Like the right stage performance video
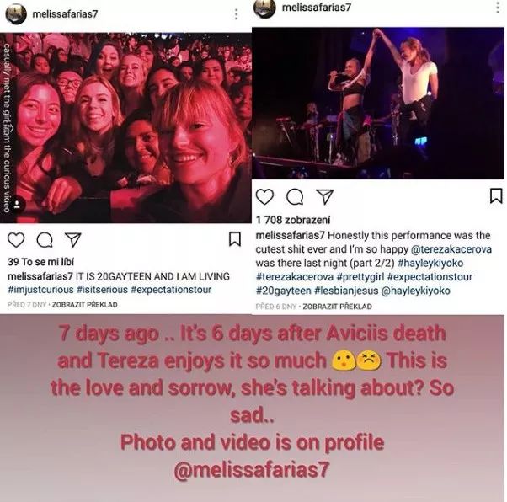 264,196
